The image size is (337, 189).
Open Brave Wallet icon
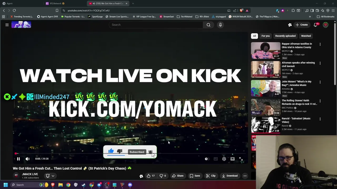317,10
